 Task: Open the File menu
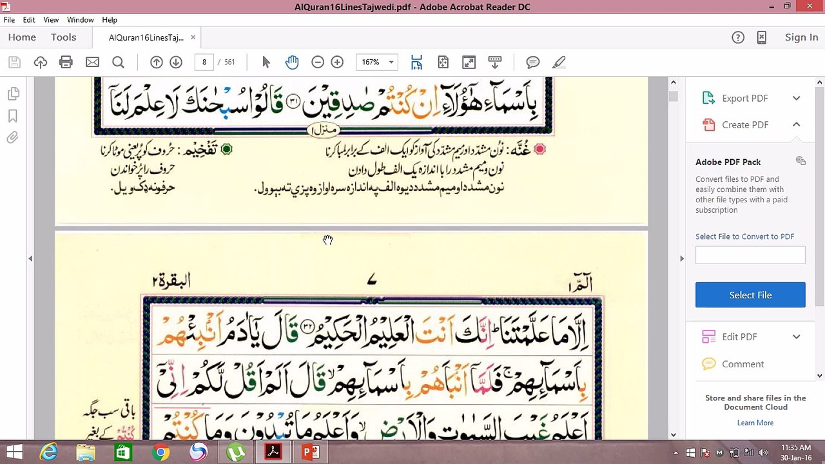[9, 20]
